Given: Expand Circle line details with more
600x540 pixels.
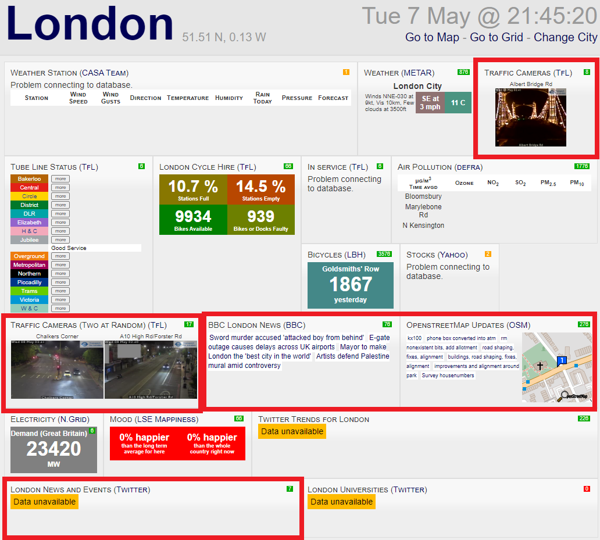Looking at the screenshot, I should coord(60,196).
